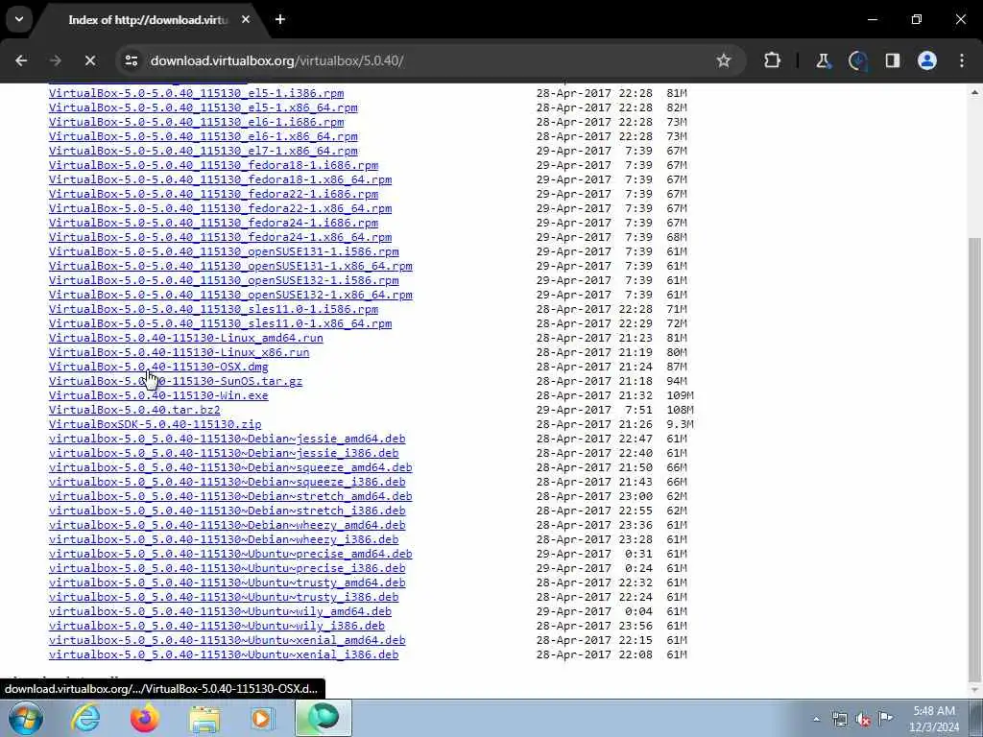This screenshot has height=737, width=983.
Task: Open the Ubuntu~precise_amd64.deb link
Action: [x=230, y=554]
